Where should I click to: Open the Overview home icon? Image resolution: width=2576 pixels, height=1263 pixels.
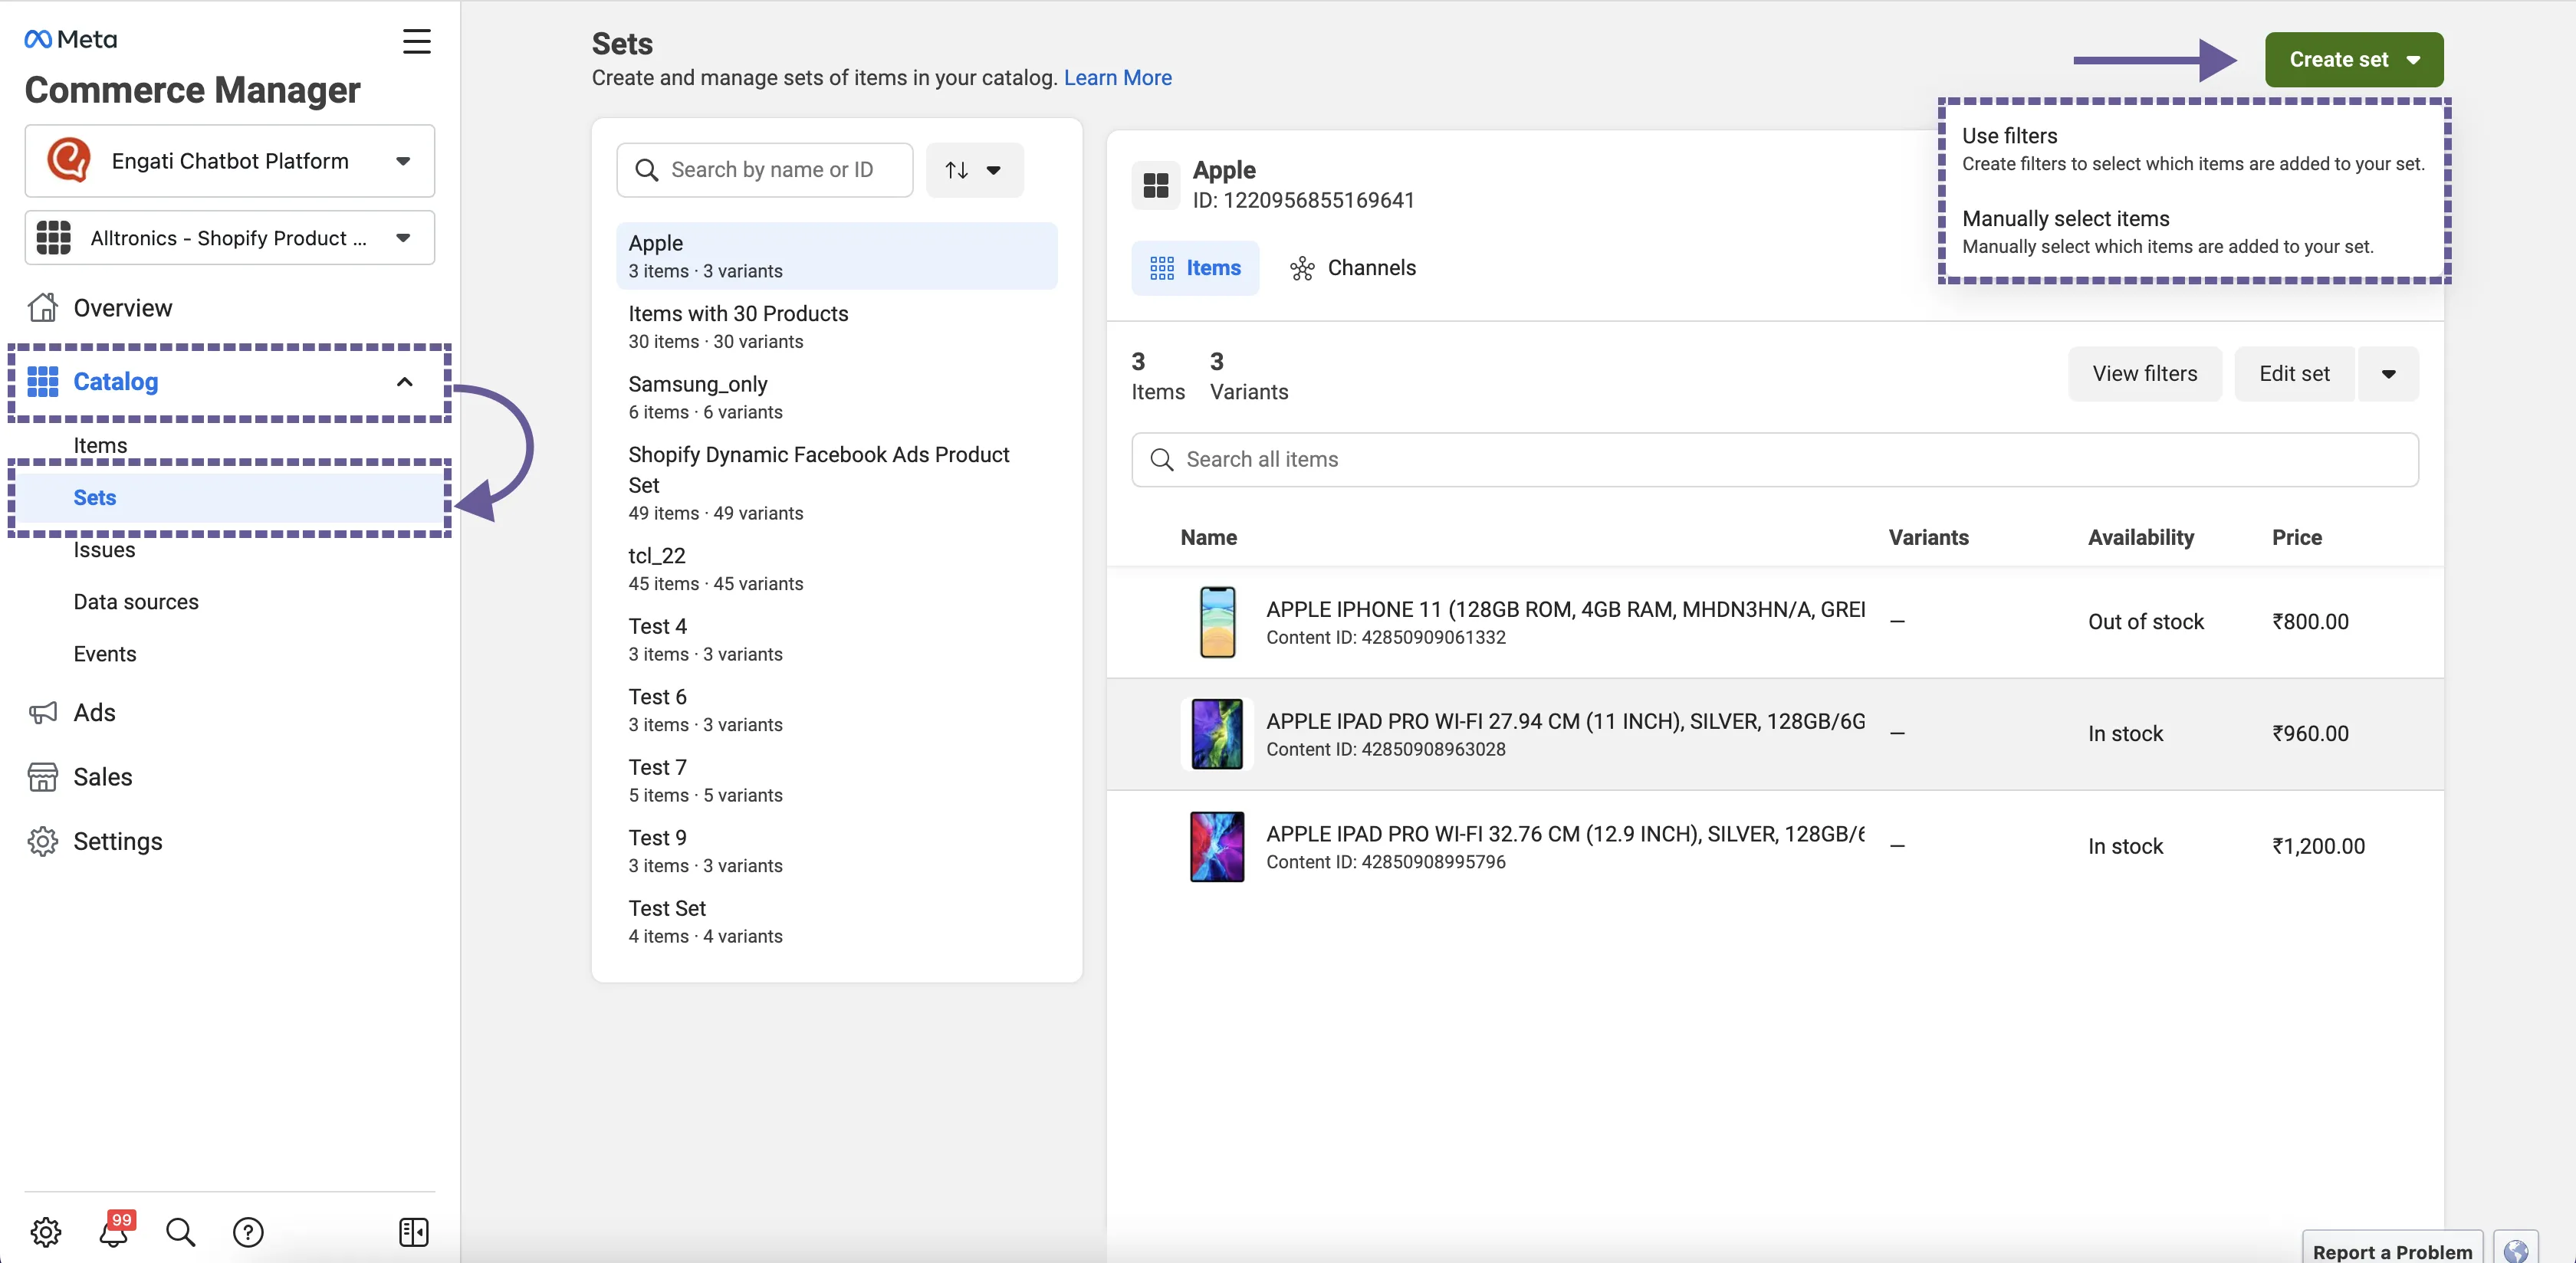coord(42,307)
